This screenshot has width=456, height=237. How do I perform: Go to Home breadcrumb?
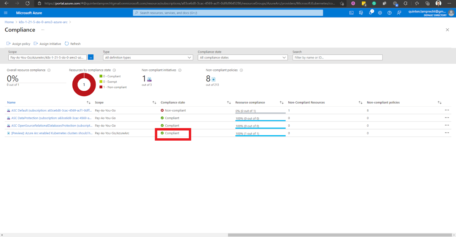[9, 22]
